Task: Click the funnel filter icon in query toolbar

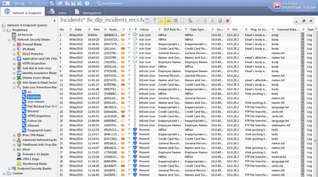Action: 155,21
